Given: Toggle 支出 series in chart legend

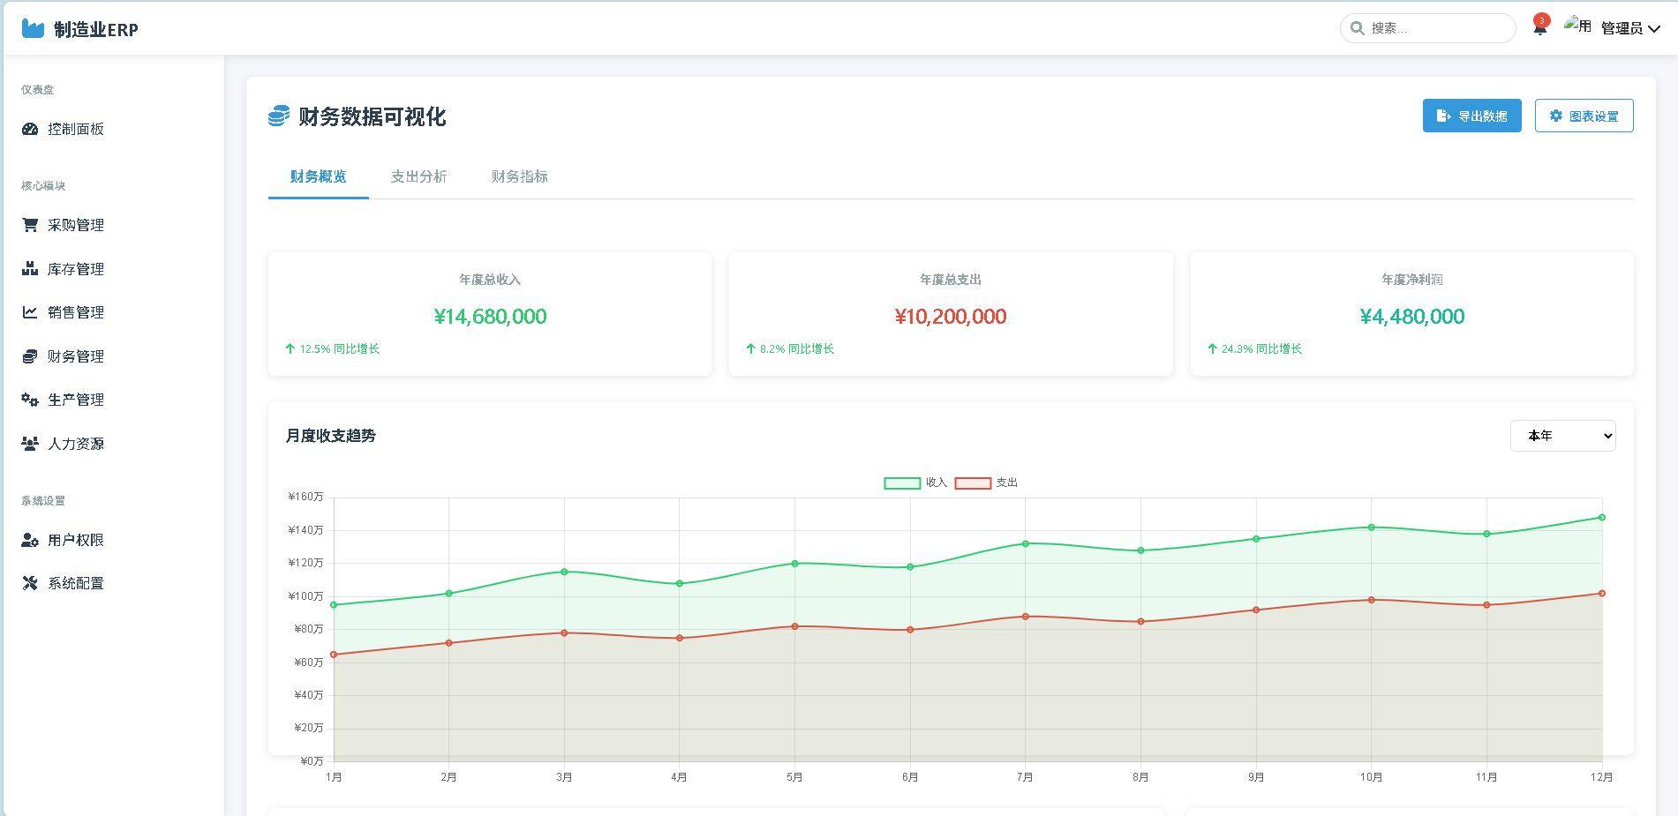Looking at the screenshot, I should 985,483.
